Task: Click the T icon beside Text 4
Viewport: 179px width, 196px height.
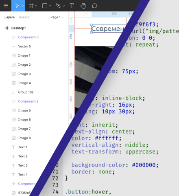Action: [13, 174]
